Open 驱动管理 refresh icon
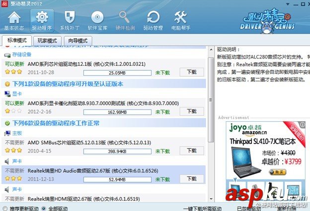This screenshot has height=211, width=310. 153,20
